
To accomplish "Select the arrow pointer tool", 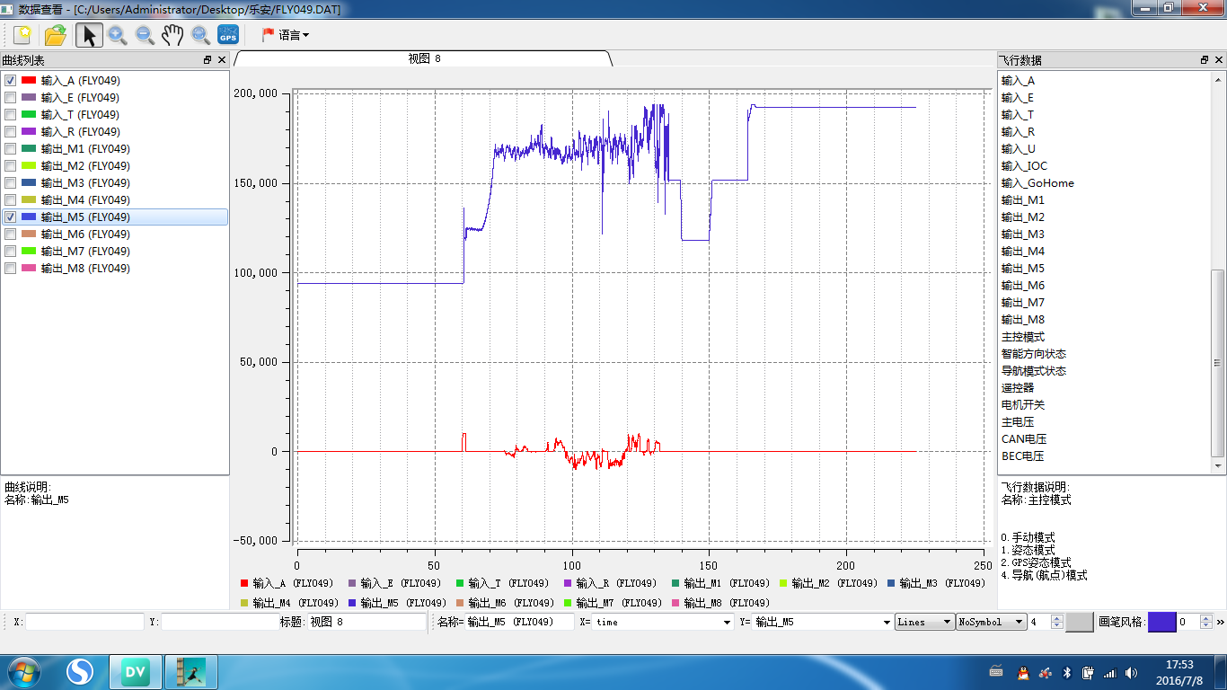I will point(88,35).
